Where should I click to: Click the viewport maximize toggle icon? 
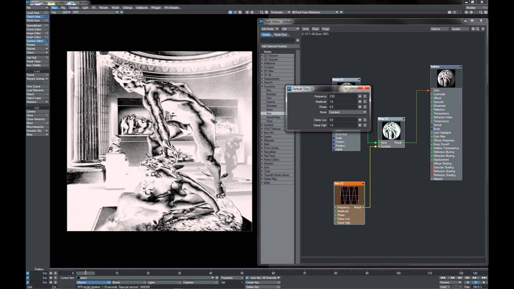pos(266,12)
